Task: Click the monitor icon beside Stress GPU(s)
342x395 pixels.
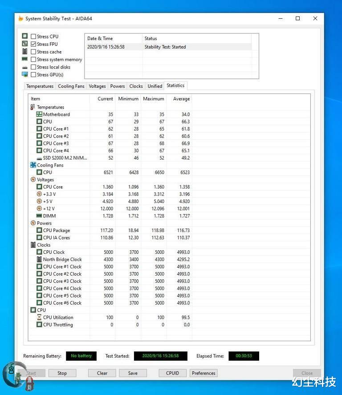Action: (x=24, y=74)
